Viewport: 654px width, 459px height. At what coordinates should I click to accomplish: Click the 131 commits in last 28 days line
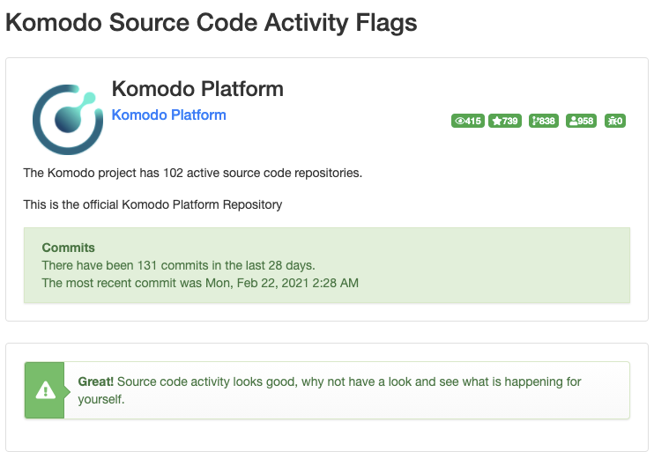point(179,265)
